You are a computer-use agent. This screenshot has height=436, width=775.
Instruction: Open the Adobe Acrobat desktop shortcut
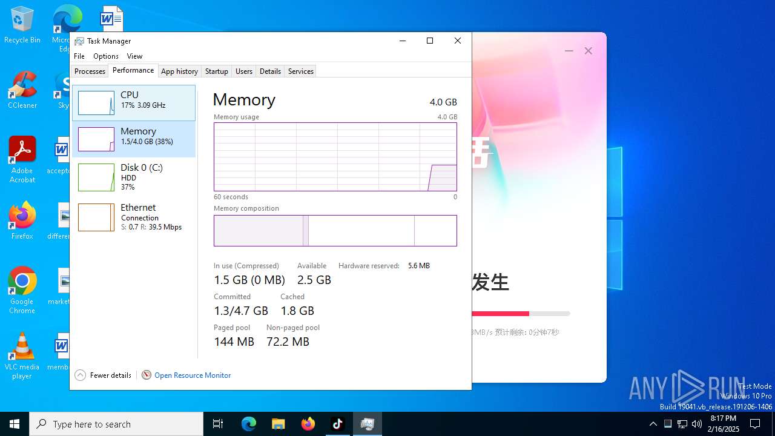[22, 160]
